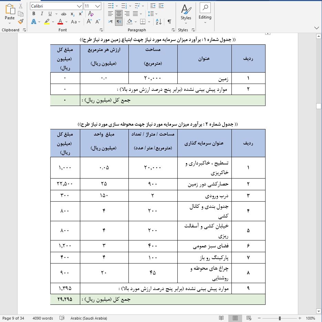Click the 4090 words count
Viewport: 322px width, 322px height.
tap(43, 318)
